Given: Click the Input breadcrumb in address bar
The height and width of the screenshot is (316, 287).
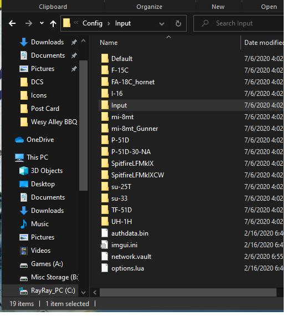Looking at the screenshot, I should (123, 24).
